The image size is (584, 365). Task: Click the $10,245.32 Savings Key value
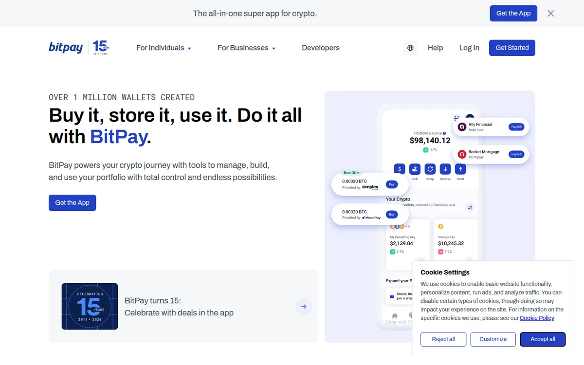[451, 243]
